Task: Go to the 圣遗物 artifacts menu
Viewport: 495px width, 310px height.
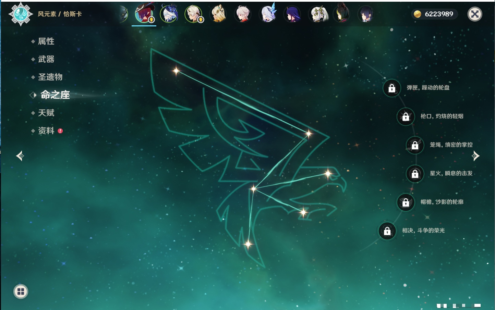Action: [50, 77]
